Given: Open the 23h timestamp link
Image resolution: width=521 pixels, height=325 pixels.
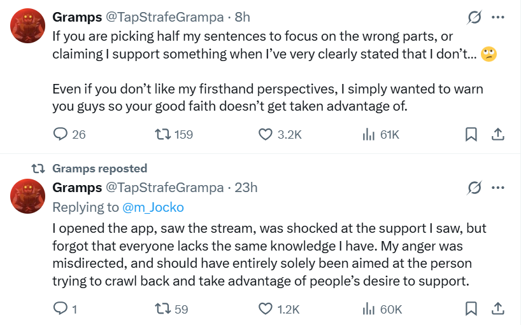Looking at the screenshot, I should [246, 188].
